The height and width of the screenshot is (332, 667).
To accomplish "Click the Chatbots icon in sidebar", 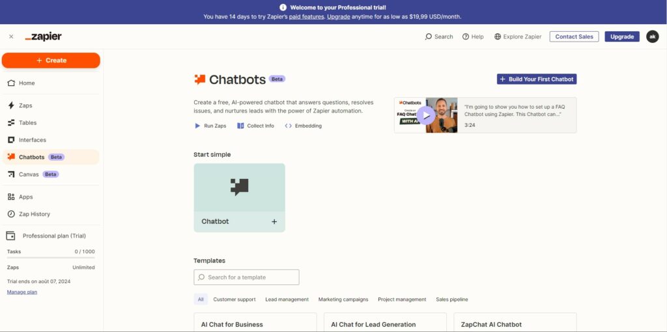I will point(12,157).
